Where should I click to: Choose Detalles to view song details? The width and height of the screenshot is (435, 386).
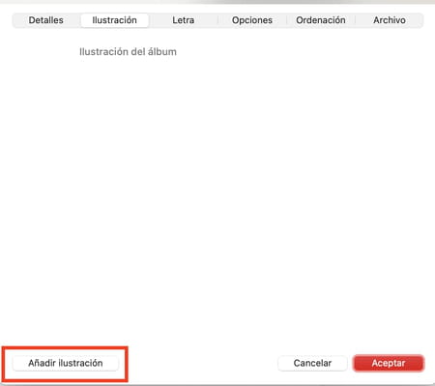[x=45, y=20]
